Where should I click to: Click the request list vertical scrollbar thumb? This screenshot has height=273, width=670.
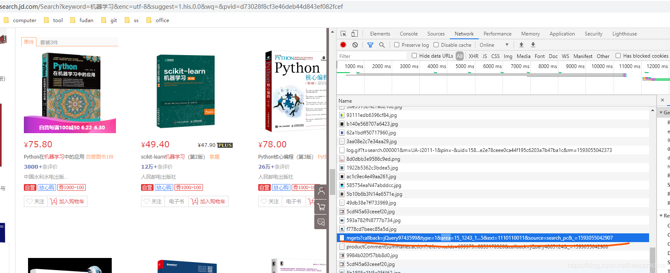(652, 260)
